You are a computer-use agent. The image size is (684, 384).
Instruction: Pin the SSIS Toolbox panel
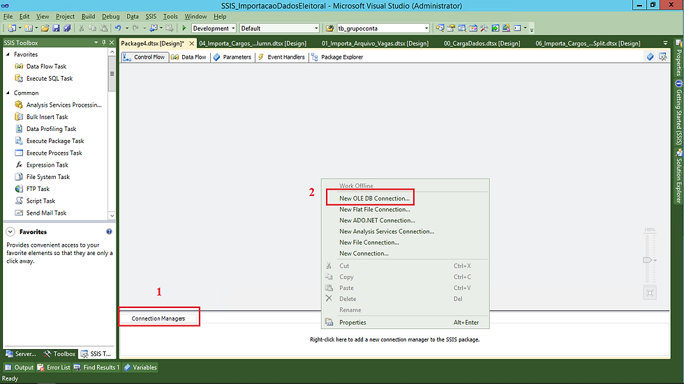(x=104, y=43)
